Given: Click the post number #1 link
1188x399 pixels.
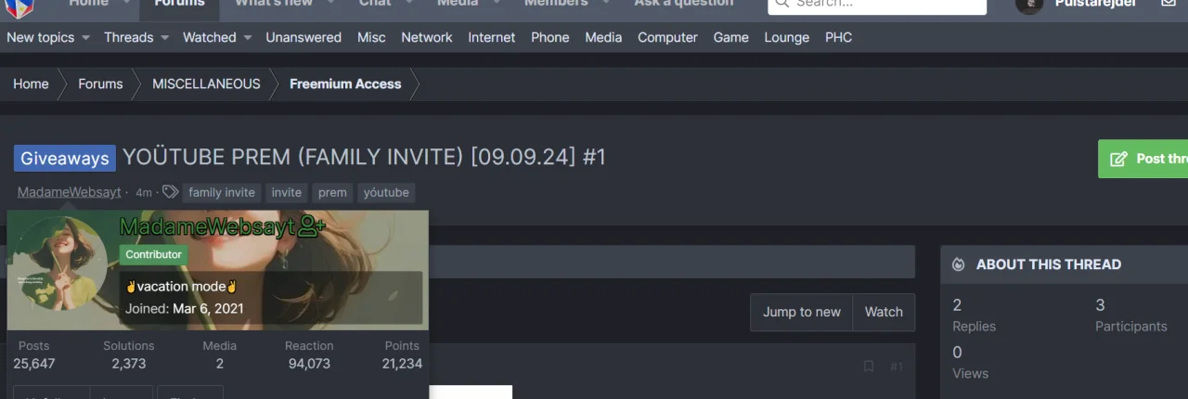Looking at the screenshot, I should point(897,367).
